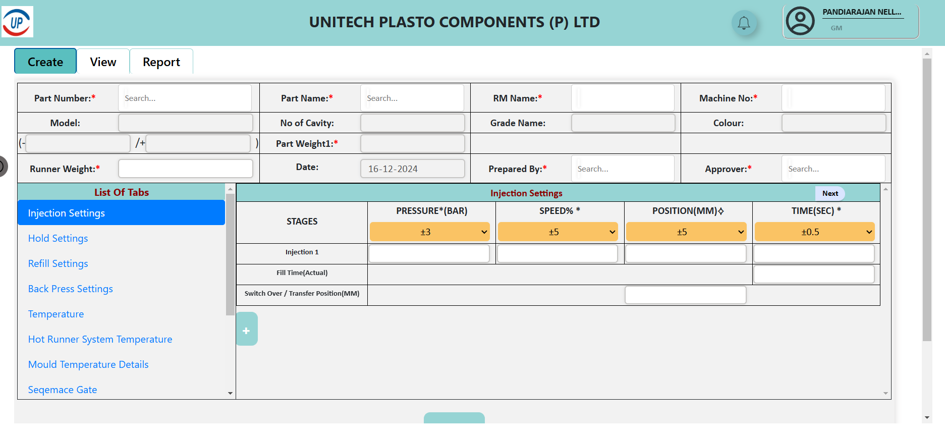This screenshot has width=945, height=436.
Task: Click the Grade Name field
Action: [623, 123]
